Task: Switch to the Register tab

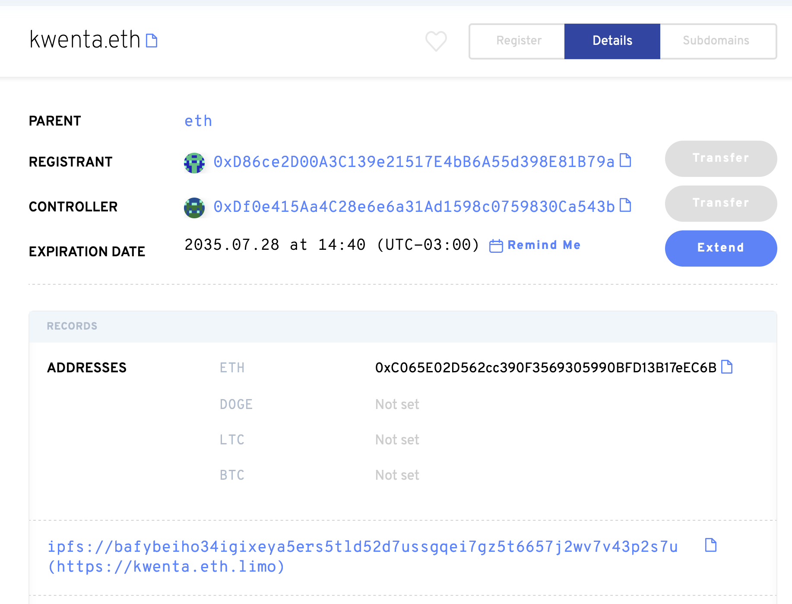Action: point(518,41)
